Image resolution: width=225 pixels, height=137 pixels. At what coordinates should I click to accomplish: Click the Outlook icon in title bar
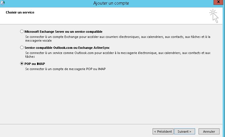2,3
